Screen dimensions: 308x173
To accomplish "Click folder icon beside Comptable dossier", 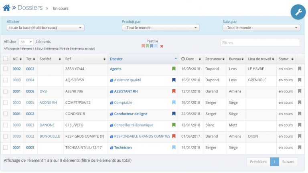I will coord(111,103).
